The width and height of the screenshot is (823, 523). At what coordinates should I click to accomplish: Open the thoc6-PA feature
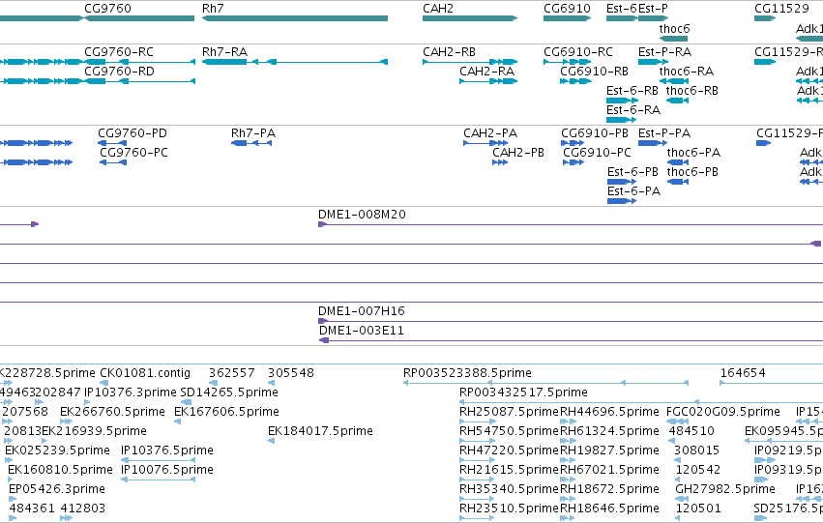coord(678,162)
